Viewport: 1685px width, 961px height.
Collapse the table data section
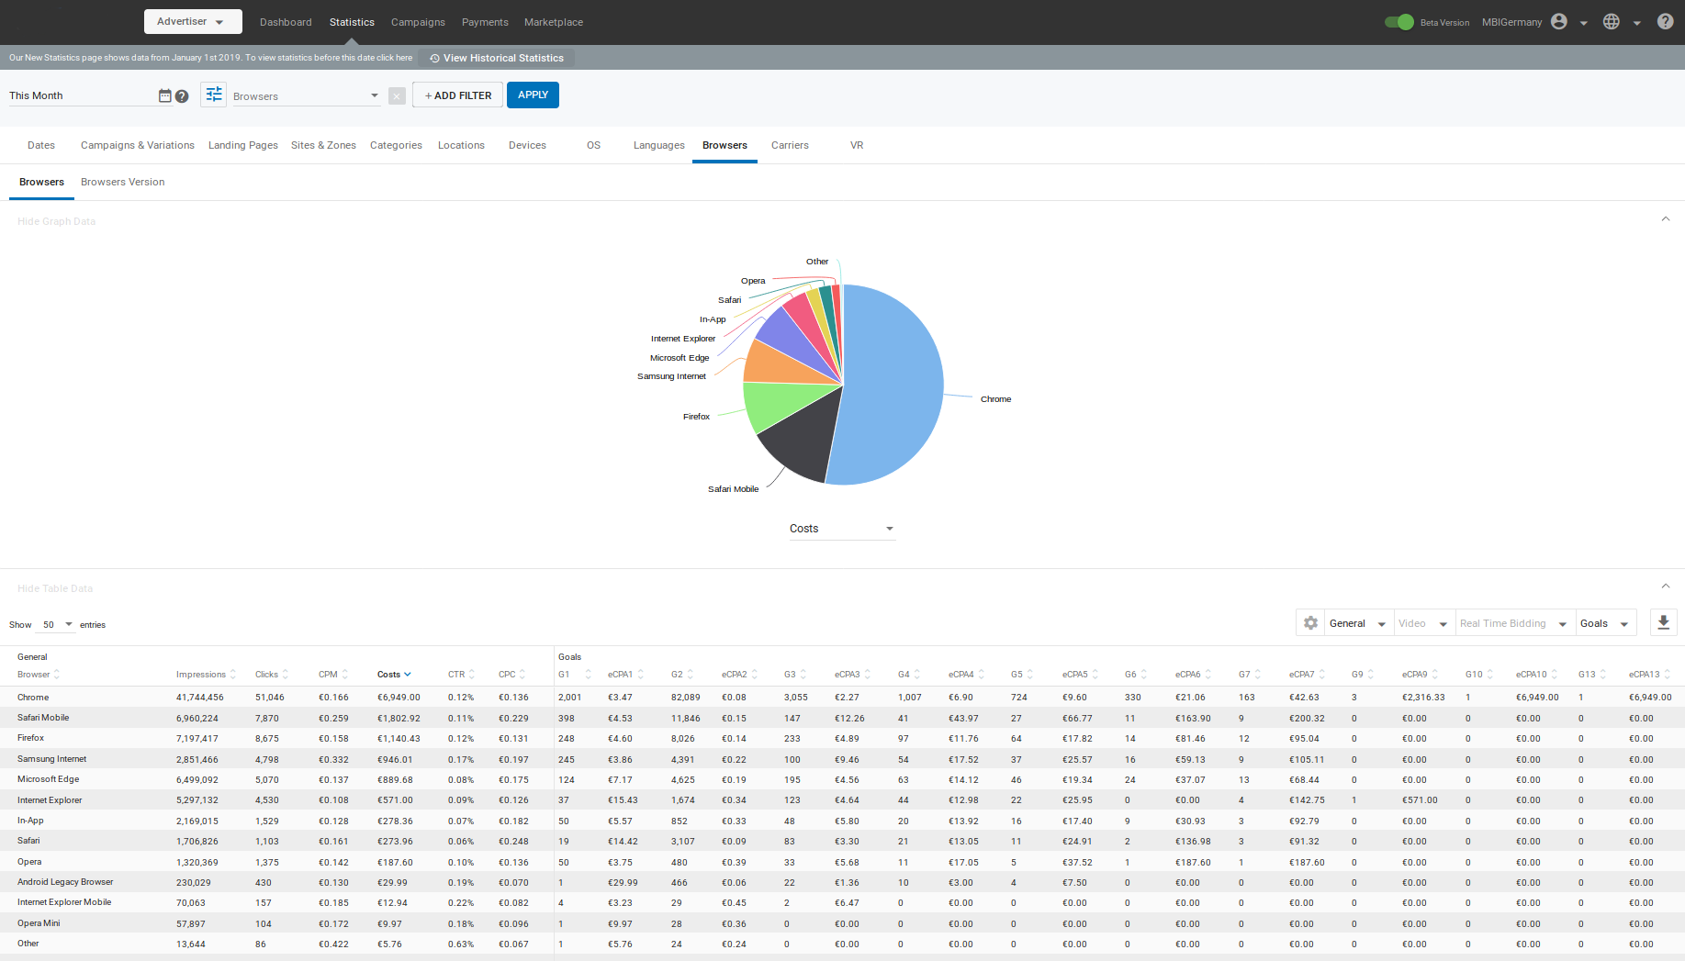pos(1665,587)
